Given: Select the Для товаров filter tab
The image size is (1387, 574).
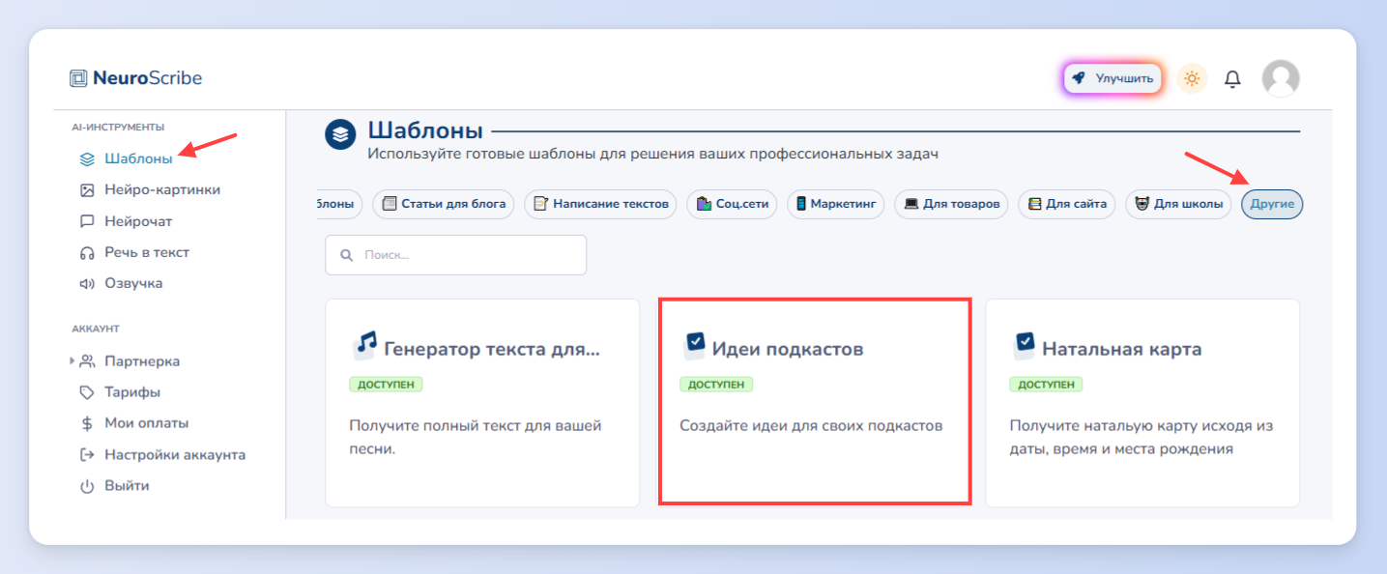Looking at the screenshot, I should pos(951,204).
